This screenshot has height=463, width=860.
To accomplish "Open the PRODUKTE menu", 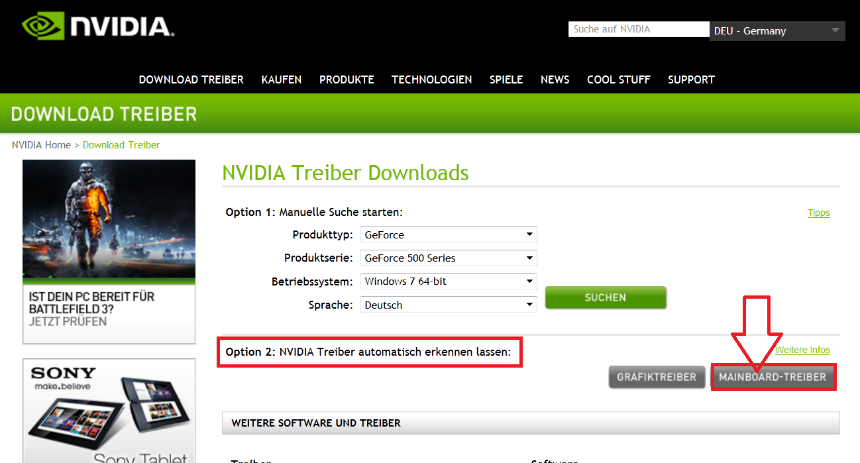I will point(347,79).
